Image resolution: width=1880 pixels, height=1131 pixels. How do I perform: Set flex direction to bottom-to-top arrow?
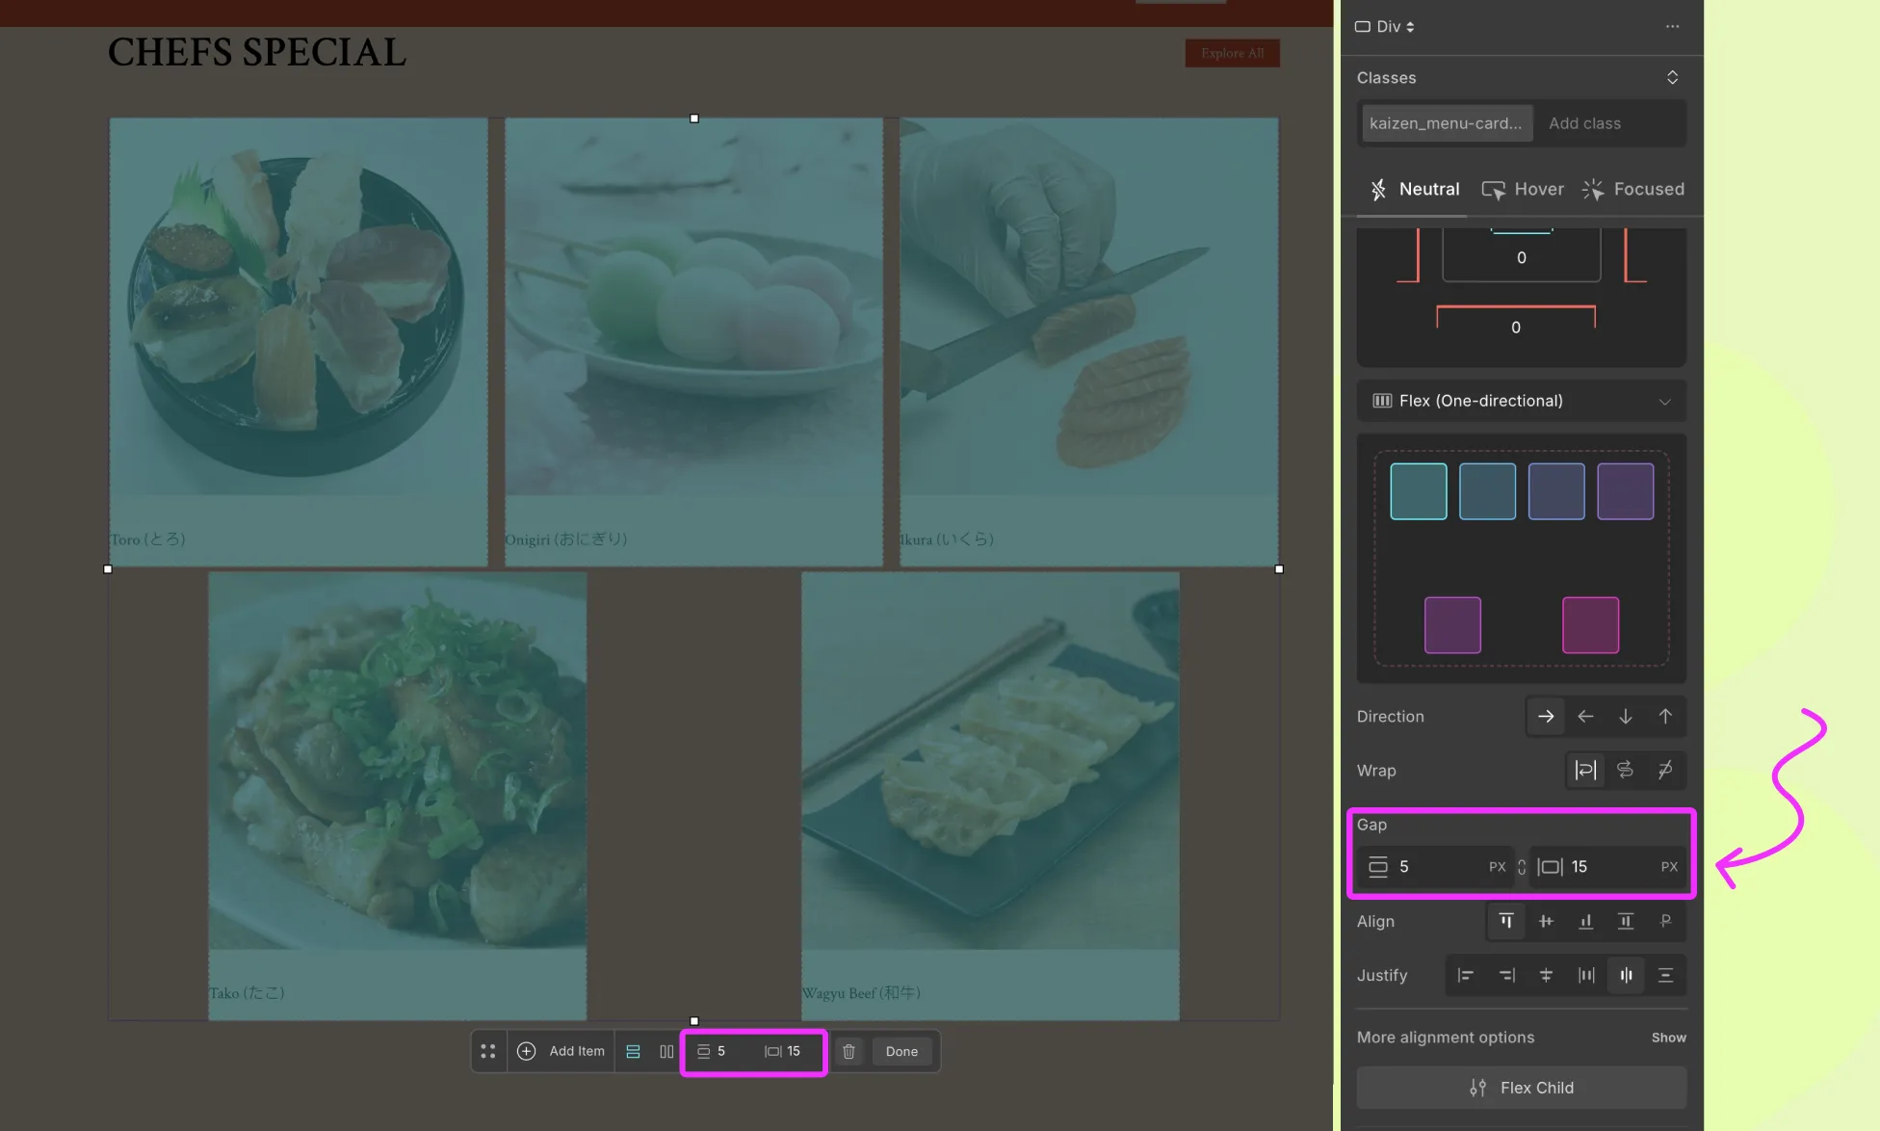coord(1665,716)
